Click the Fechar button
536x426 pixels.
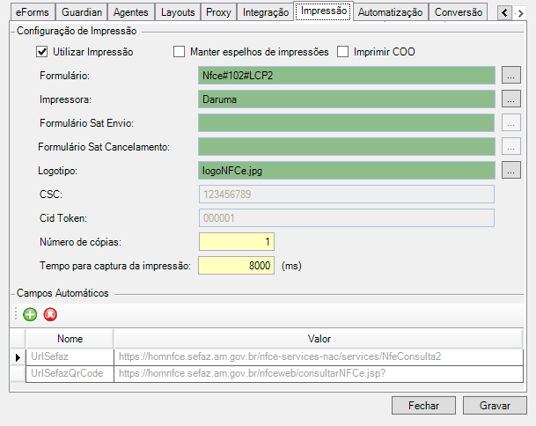point(424,405)
